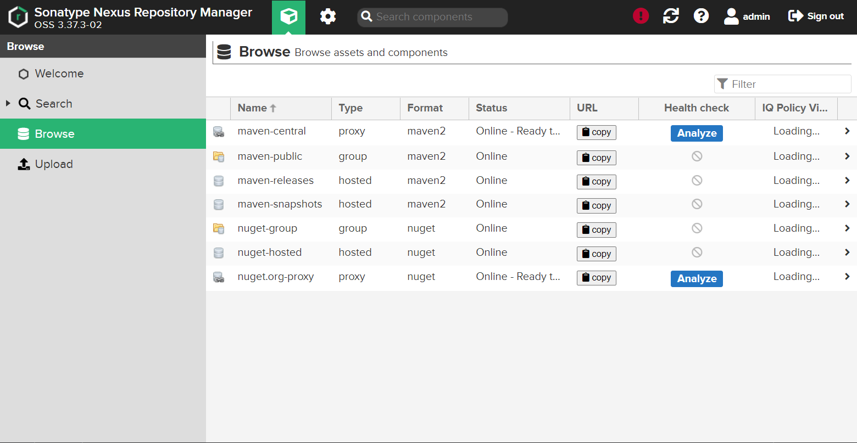The height and width of the screenshot is (443, 857).
Task: Analyze the nuget.org-proxy repository
Action: pyautogui.click(x=697, y=279)
